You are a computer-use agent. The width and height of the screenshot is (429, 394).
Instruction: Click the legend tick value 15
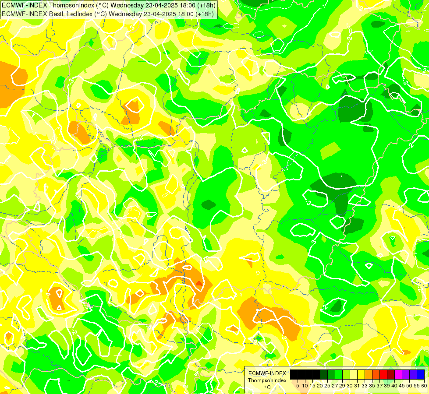pos(313,386)
